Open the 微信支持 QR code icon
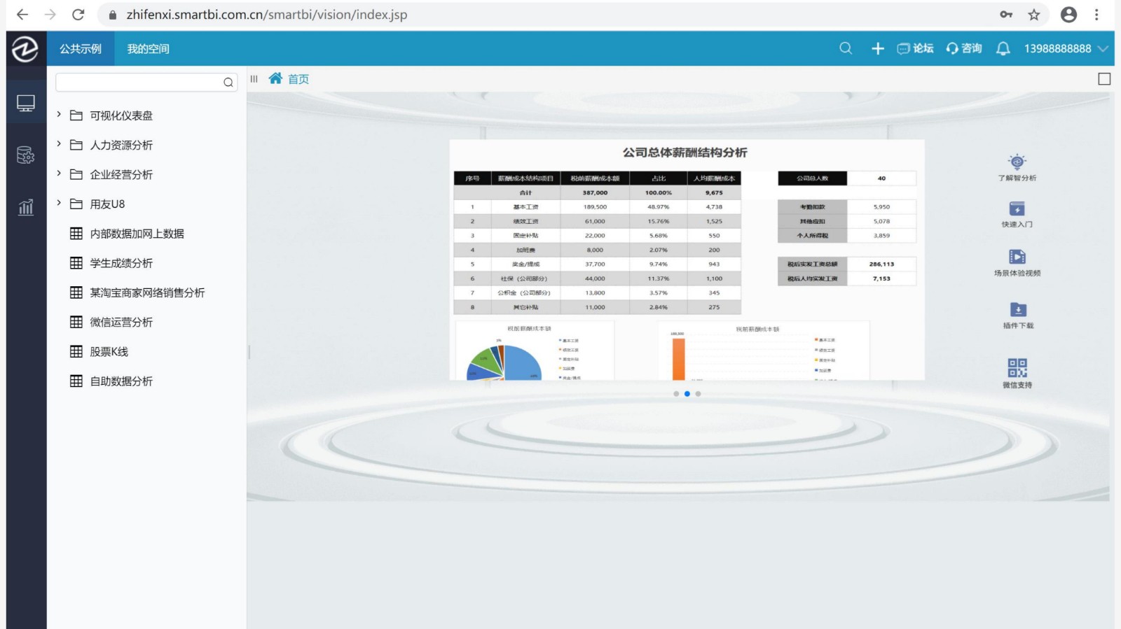1121x629 pixels. (1017, 367)
